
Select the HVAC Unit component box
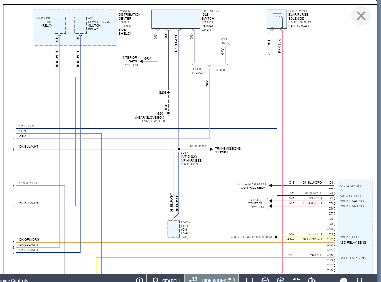[x=174, y=229]
